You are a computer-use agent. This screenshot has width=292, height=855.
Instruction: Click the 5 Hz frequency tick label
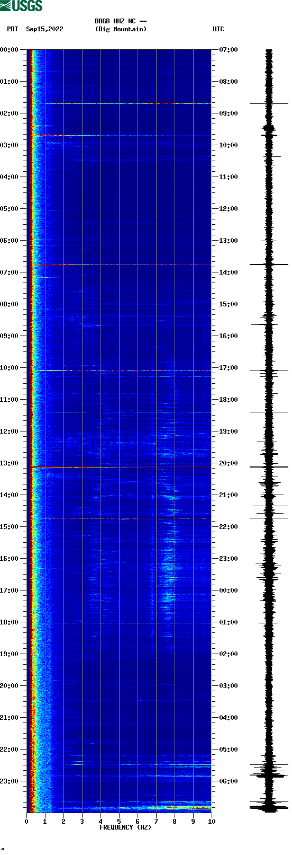tap(119, 822)
